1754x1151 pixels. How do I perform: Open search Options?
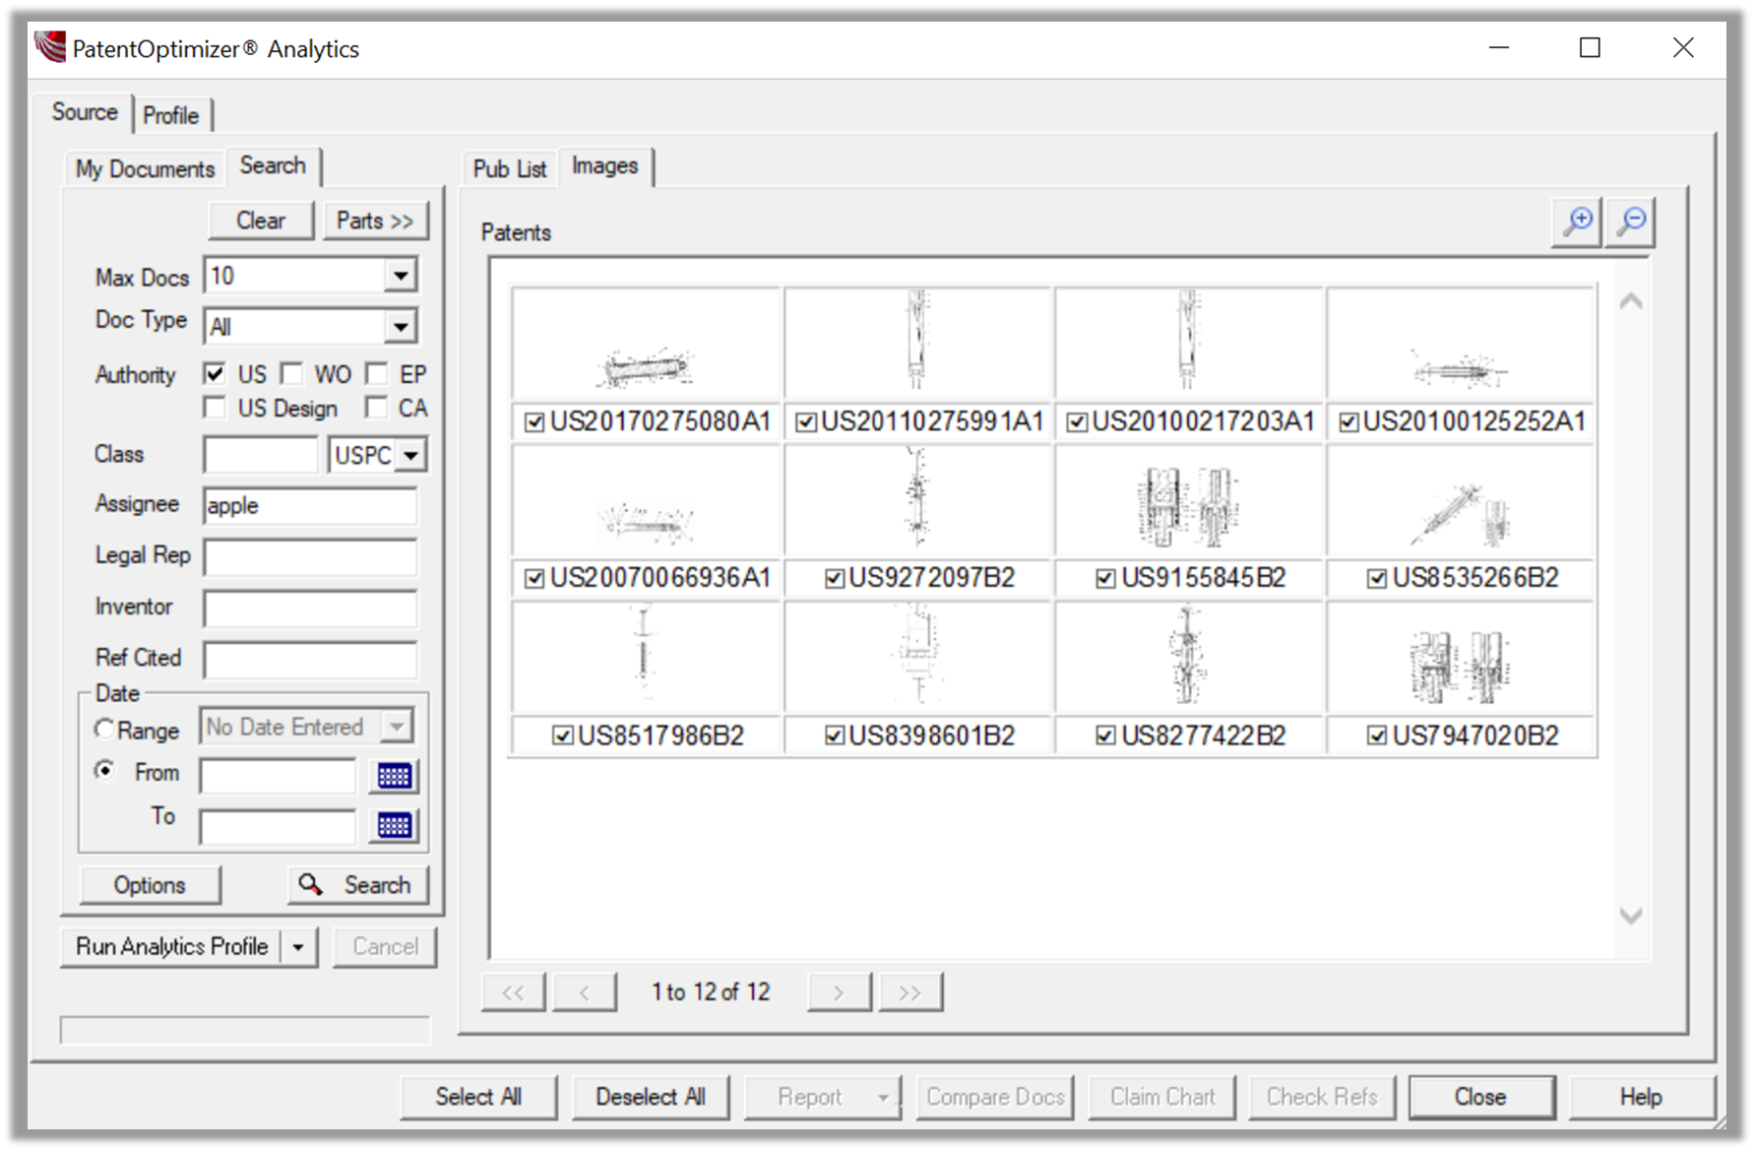click(150, 885)
